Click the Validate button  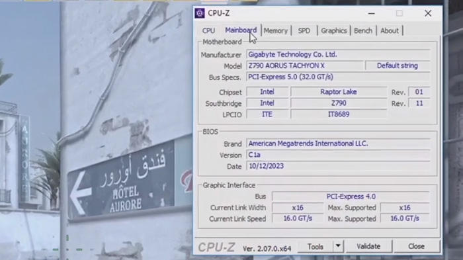point(368,246)
